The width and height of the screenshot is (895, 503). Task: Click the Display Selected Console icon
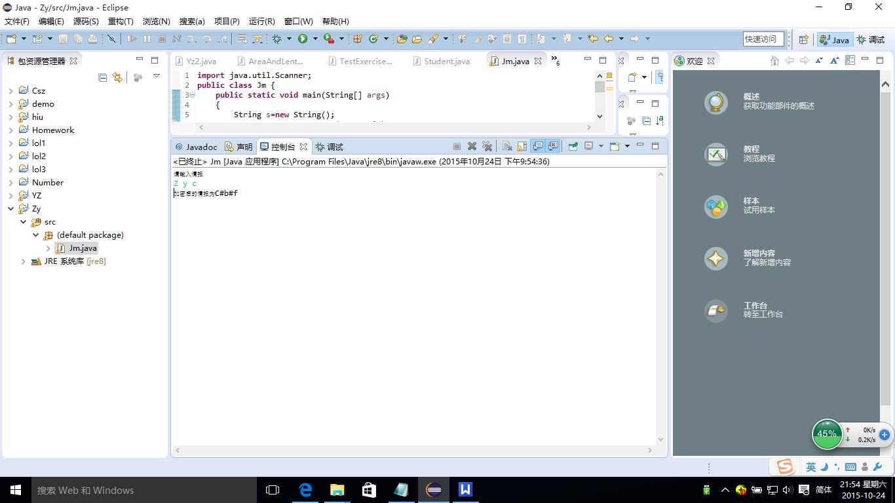(588, 147)
